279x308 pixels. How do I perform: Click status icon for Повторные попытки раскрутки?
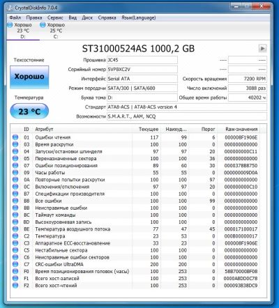click(15, 180)
